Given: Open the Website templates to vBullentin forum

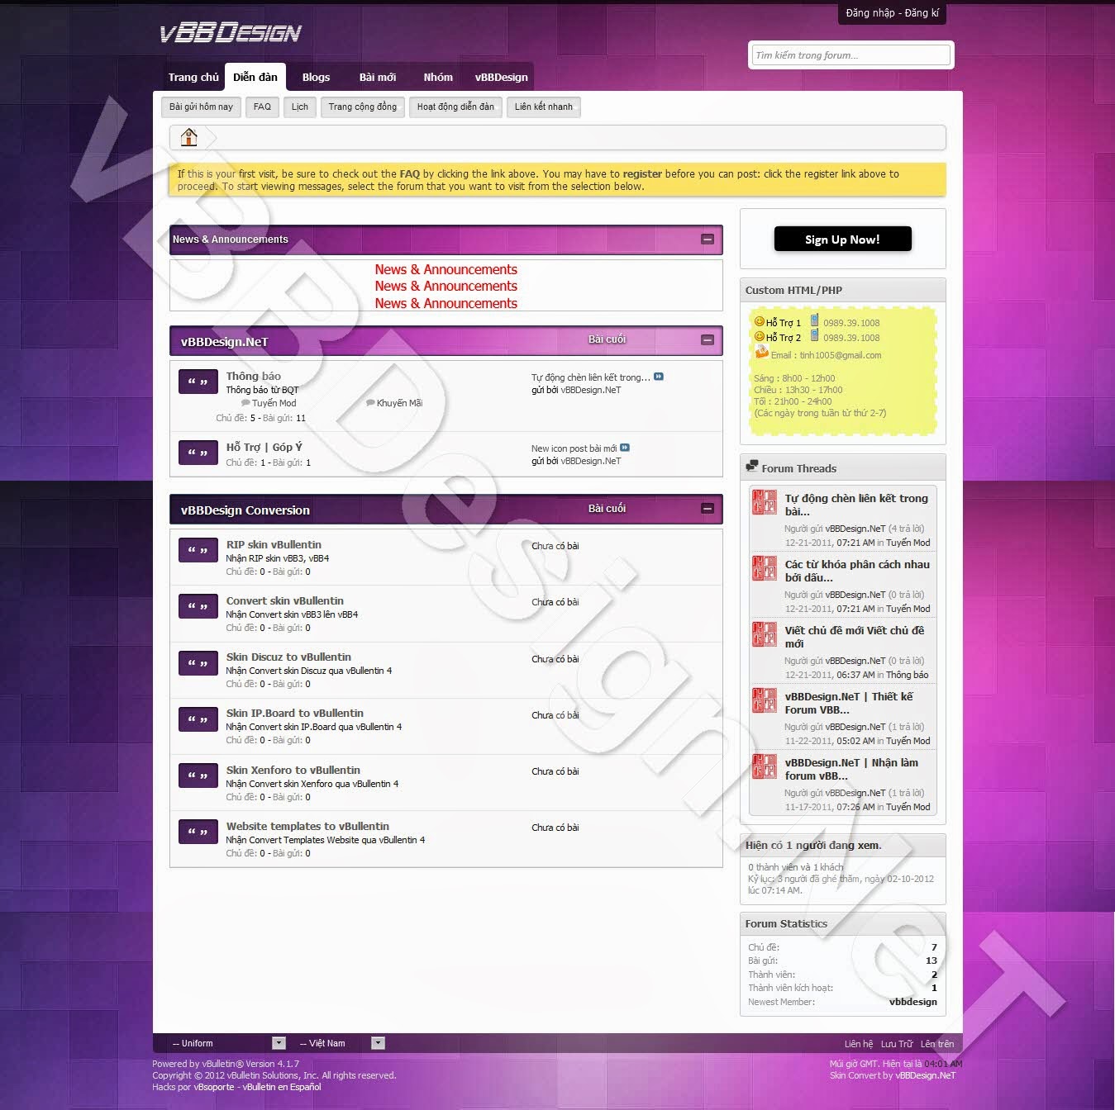Looking at the screenshot, I should [x=307, y=826].
